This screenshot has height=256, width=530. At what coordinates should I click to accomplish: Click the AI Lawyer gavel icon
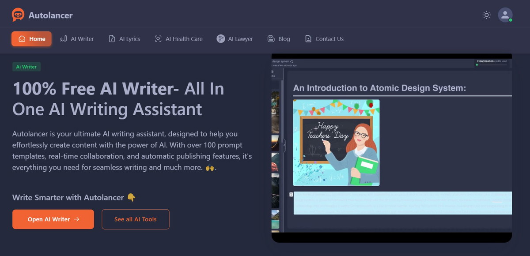220,39
